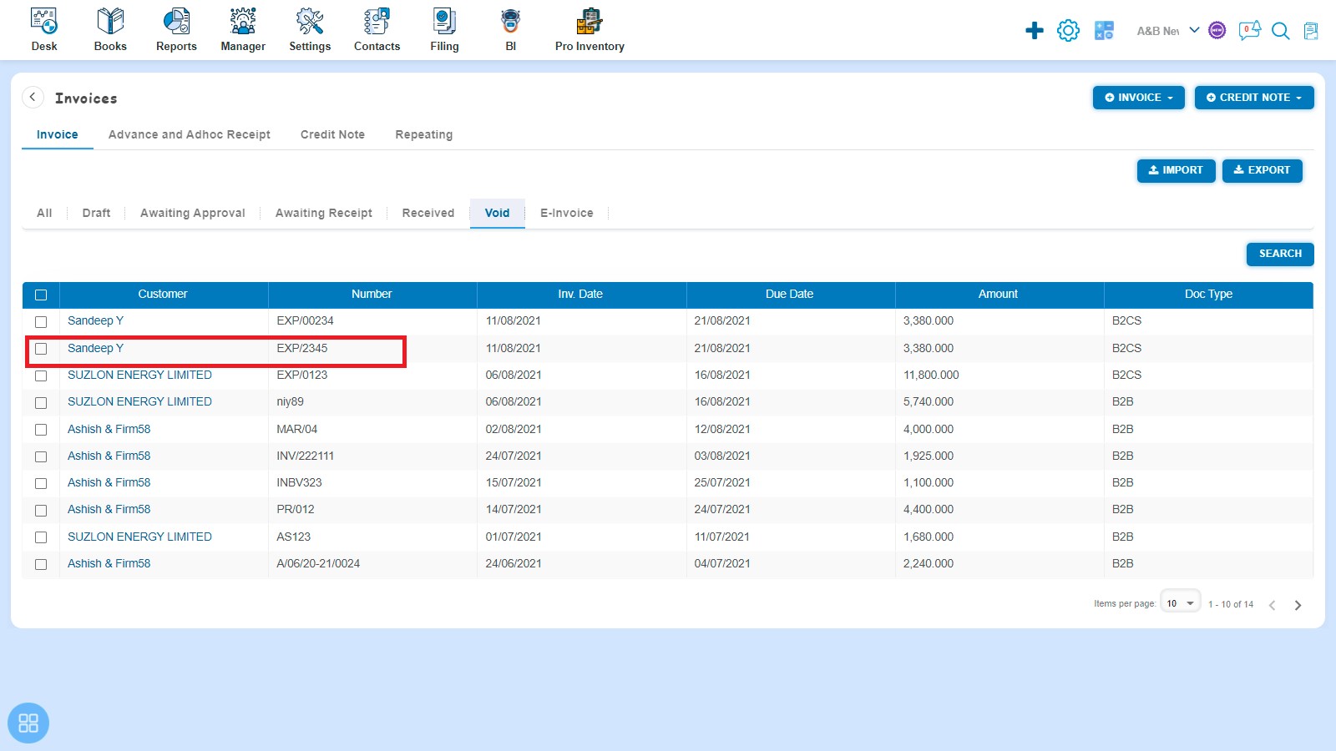Open the E-Invoice status tab

pyautogui.click(x=567, y=213)
